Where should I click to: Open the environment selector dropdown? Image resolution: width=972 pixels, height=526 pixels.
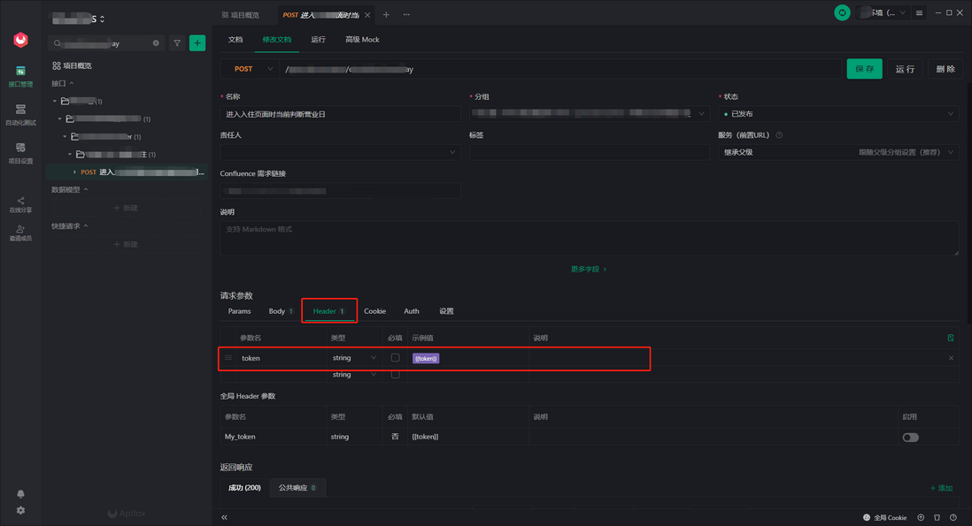[x=884, y=12]
